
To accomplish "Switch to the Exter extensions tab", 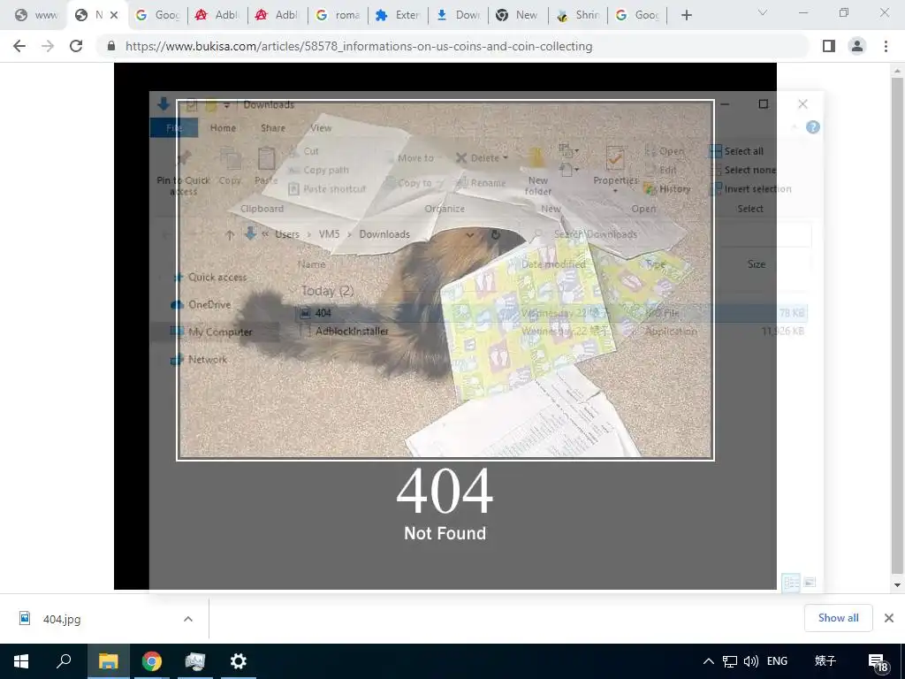I will pos(398,15).
